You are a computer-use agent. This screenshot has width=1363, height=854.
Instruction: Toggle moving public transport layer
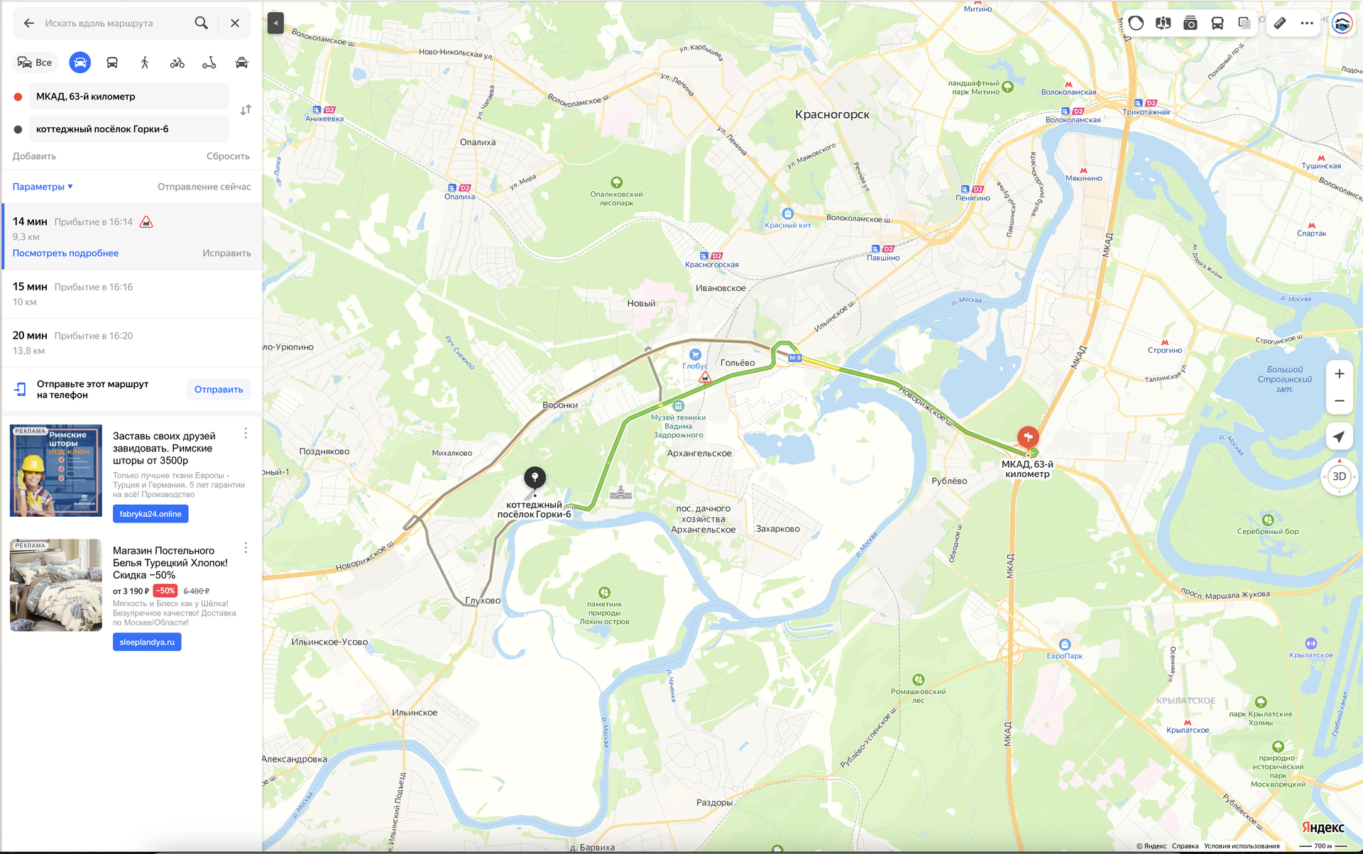click(1217, 23)
